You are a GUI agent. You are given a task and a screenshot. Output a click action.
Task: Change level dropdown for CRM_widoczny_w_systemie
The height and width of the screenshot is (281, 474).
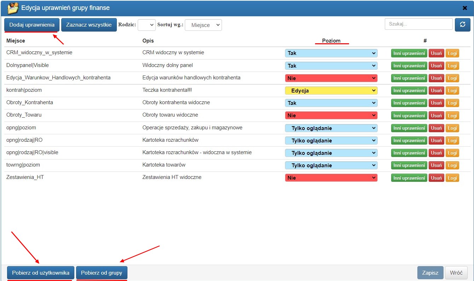[x=331, y=53]
